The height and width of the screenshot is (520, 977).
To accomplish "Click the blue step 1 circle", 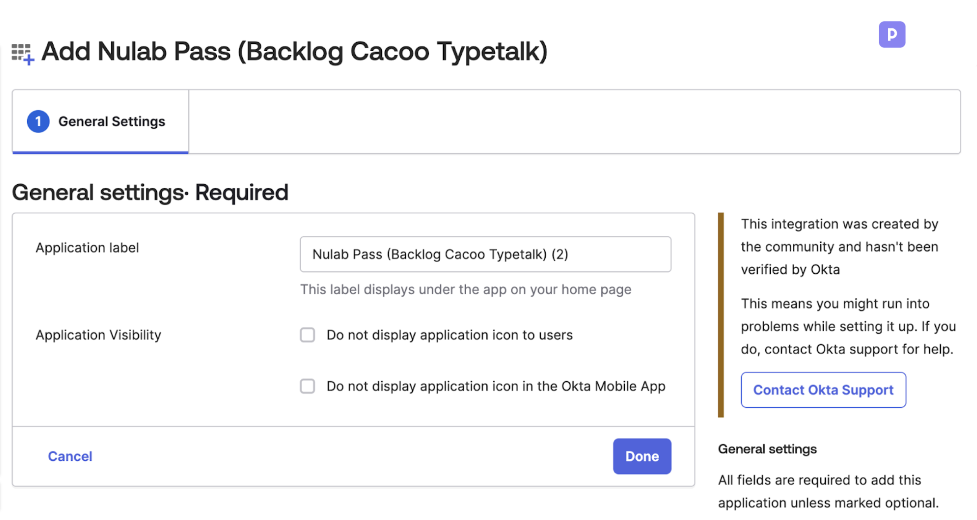I will coord(38,121).
